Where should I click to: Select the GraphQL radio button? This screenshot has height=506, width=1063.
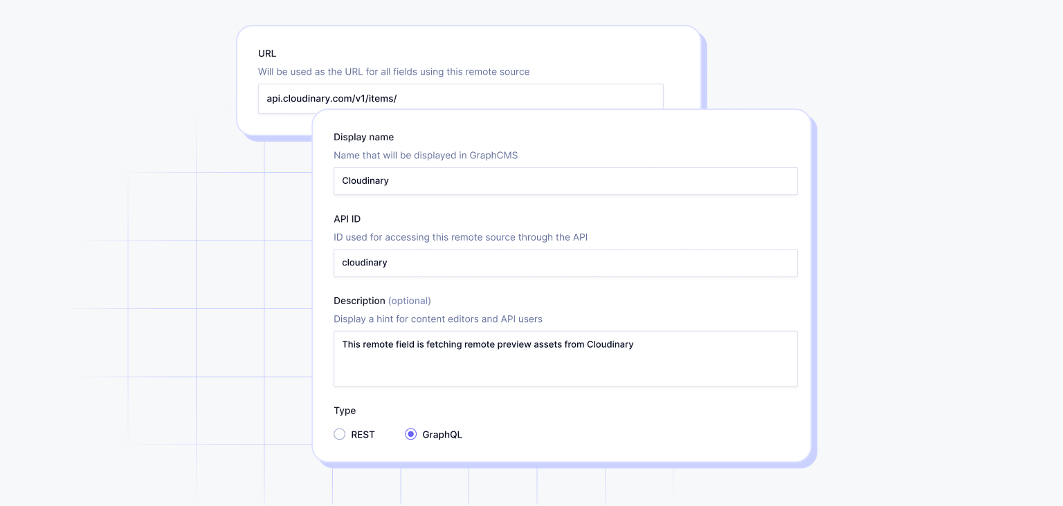pos(410,434)
